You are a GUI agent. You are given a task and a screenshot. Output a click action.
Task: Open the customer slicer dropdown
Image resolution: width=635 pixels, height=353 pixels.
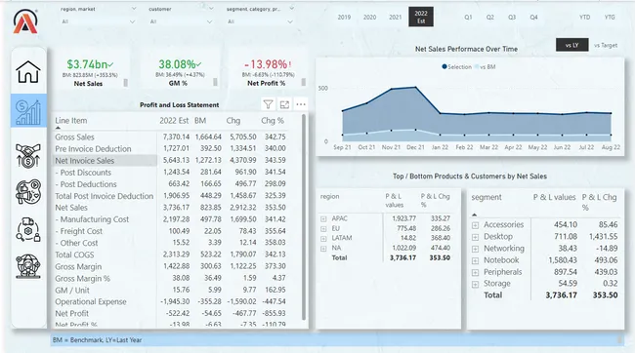[211, 9]
